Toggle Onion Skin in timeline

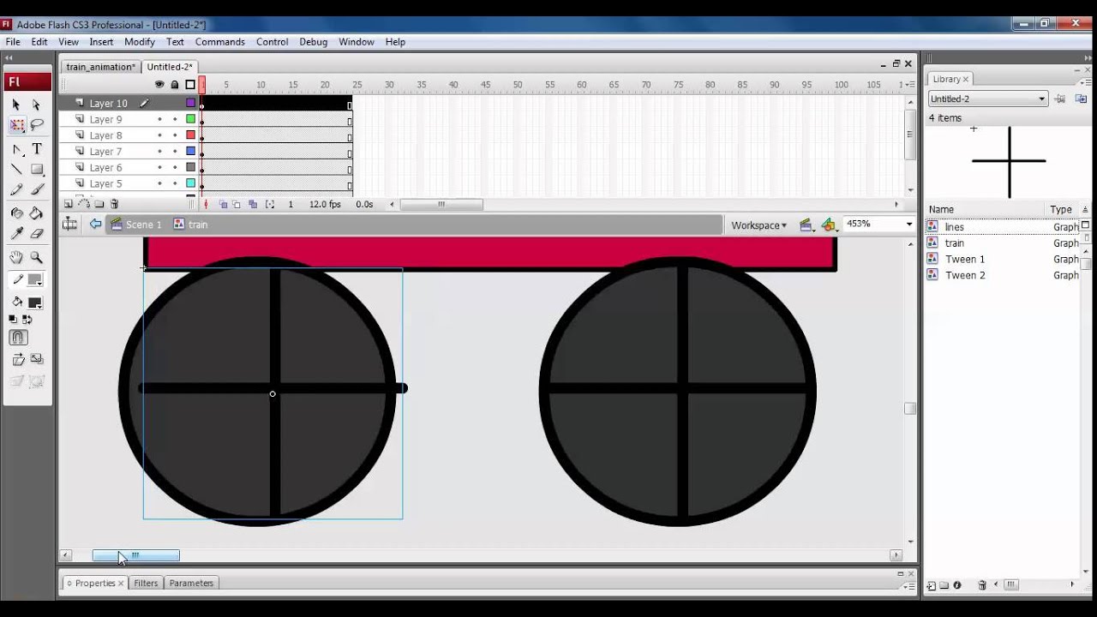click(x=223, y=204)
